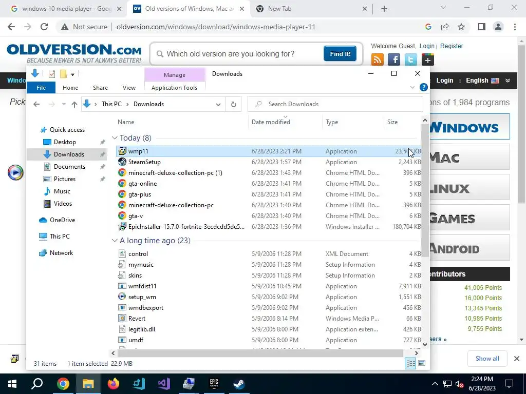Go back in File Explorer
The image size is (526, 394).
click(36, 104)
